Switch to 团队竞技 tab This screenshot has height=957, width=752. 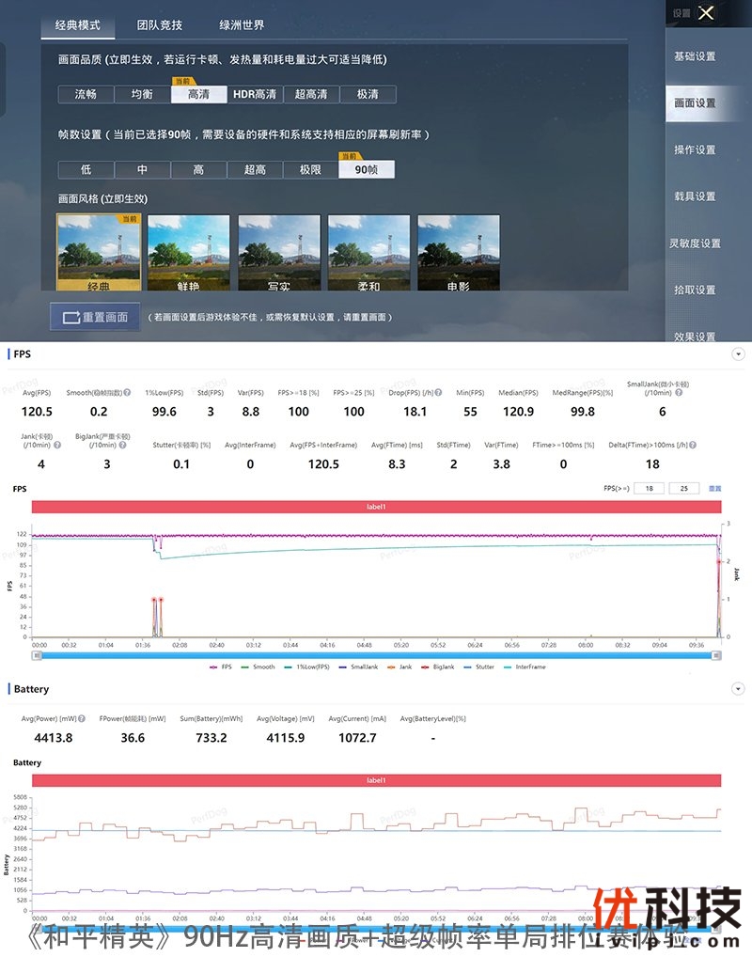160,25
